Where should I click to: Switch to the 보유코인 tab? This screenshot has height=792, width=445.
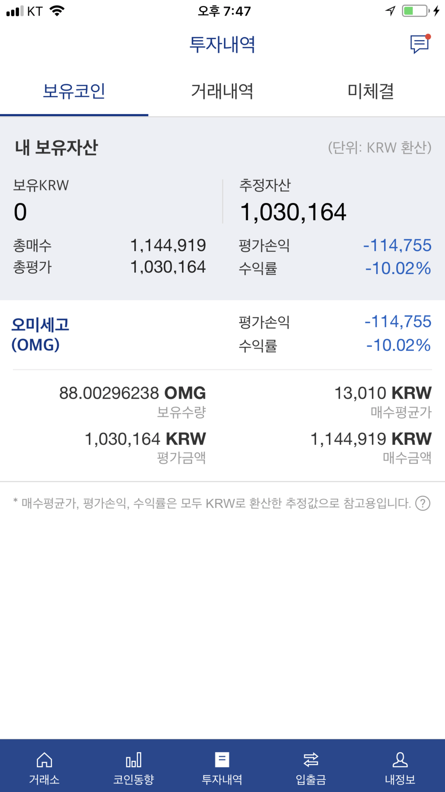pos(74,91)
